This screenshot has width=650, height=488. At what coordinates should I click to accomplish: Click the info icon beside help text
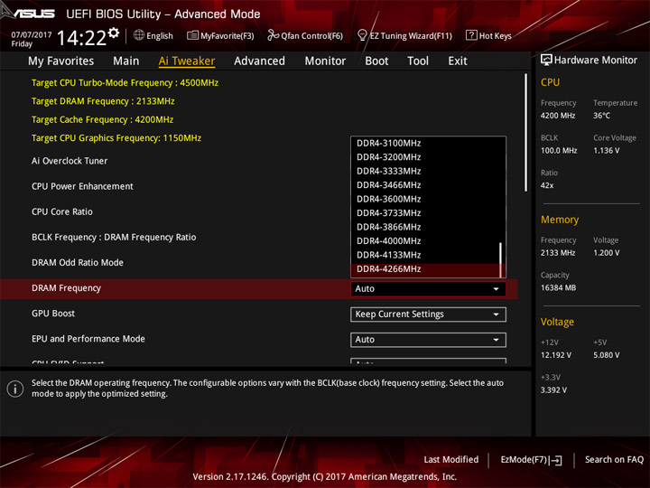(15, 389)
